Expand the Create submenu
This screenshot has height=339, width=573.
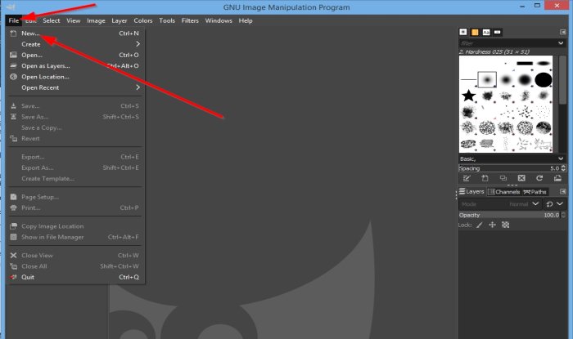(x=75, y=44)
